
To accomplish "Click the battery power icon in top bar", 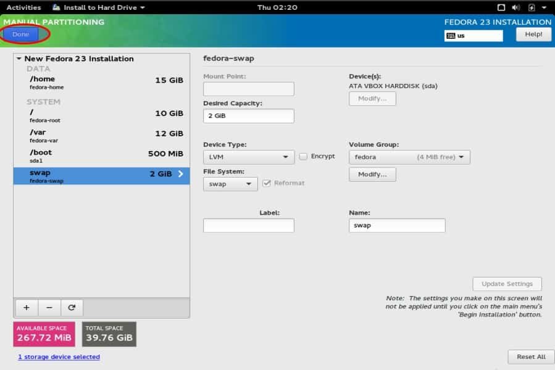I will click(x=532, y=7).
